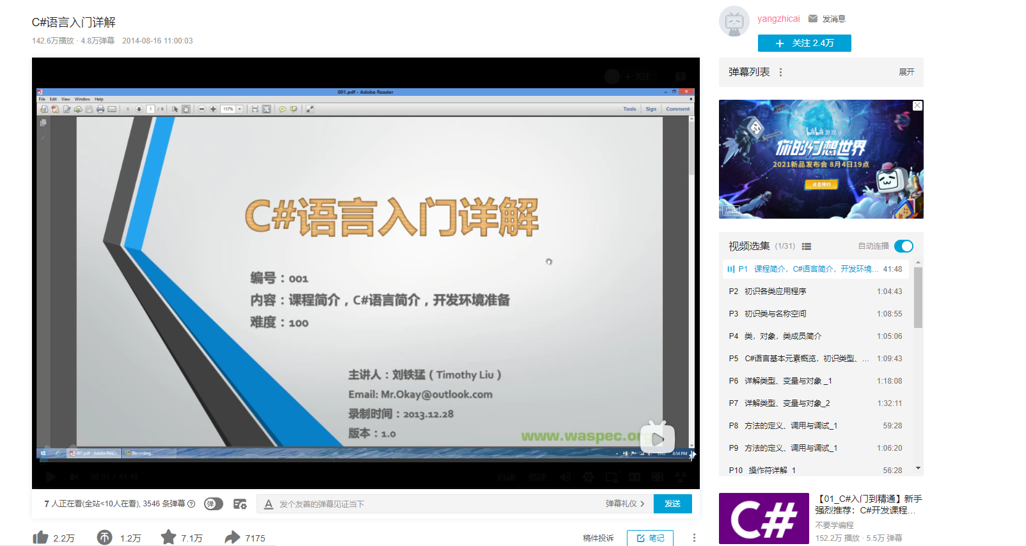Select episode P2 初识各类应用程序
This screenshot has width=1026, height=546.
[816, 292]
